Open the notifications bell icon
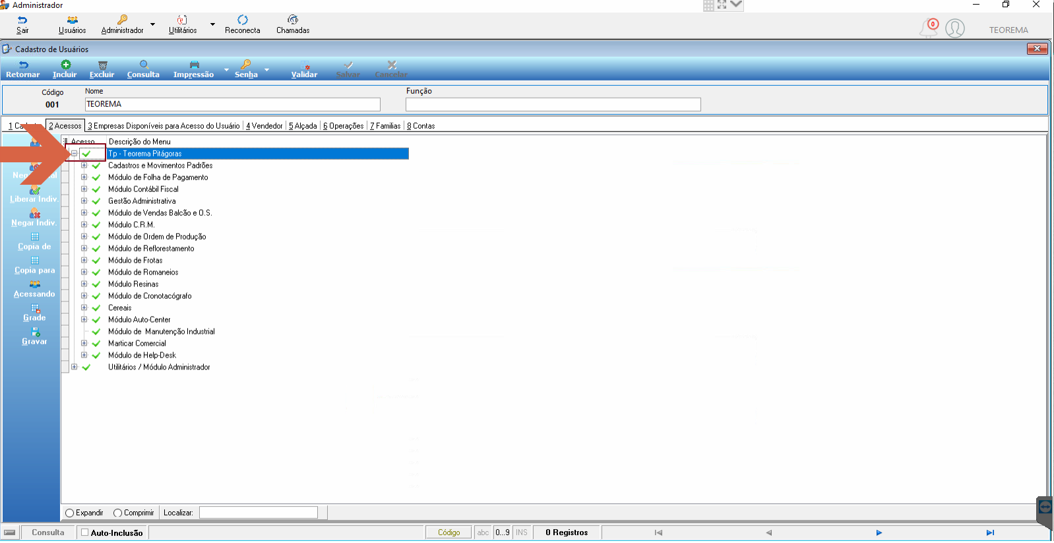Image resolution: width=1054 pixels, height=543 pixels. 929,28
